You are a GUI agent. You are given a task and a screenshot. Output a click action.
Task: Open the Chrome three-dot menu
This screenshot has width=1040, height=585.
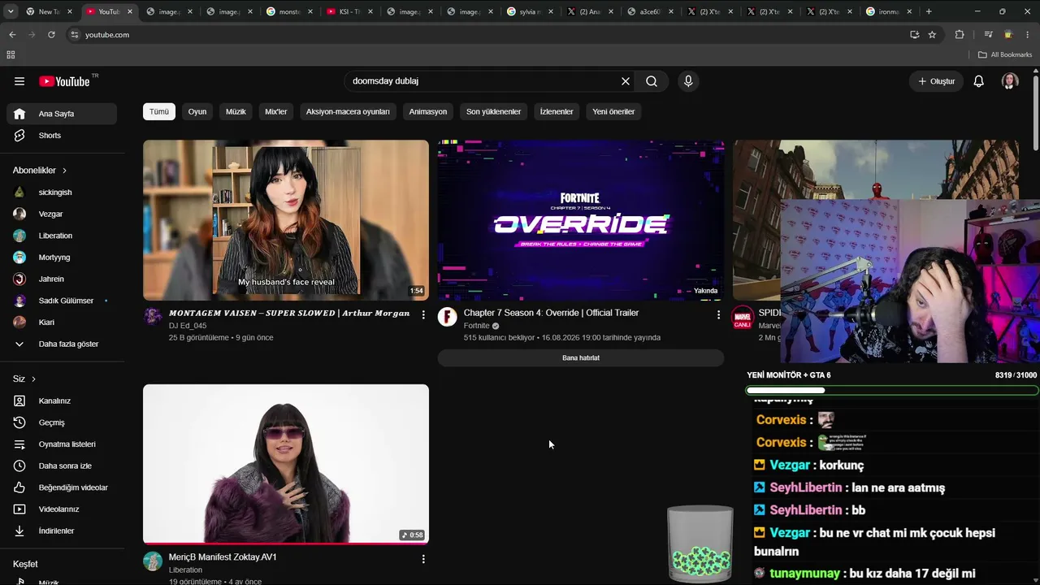pyautogui.click(x=1028, y=35)
